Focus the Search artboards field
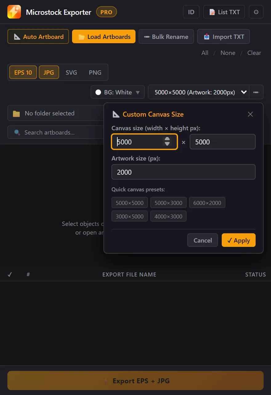The image size is (271, 395). pyautogui.click(x=56, y=132)
